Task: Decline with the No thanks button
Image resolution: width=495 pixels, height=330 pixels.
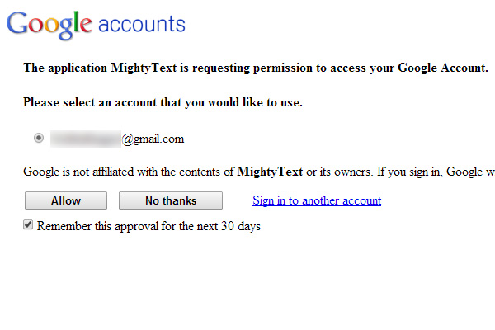Action: (171, 200)
